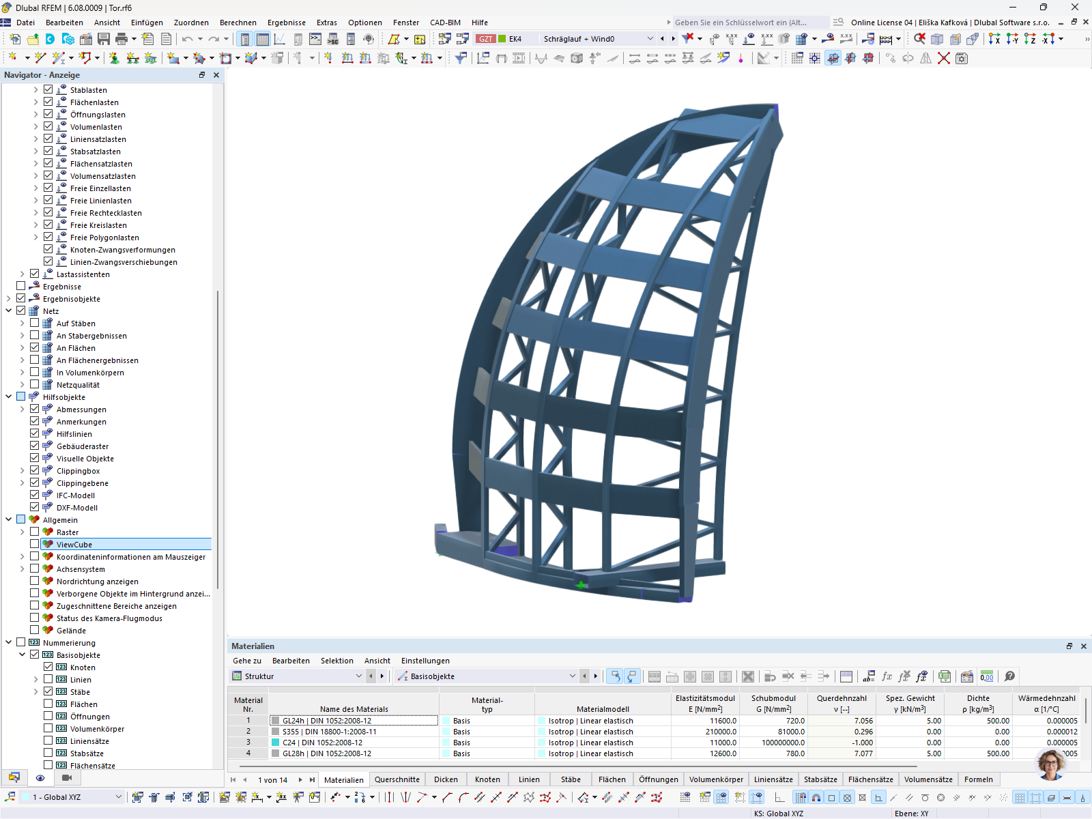1092x819 pixels.
Task: Open the fx formula icon in Materialien panel
Action: tap(887, 676)
